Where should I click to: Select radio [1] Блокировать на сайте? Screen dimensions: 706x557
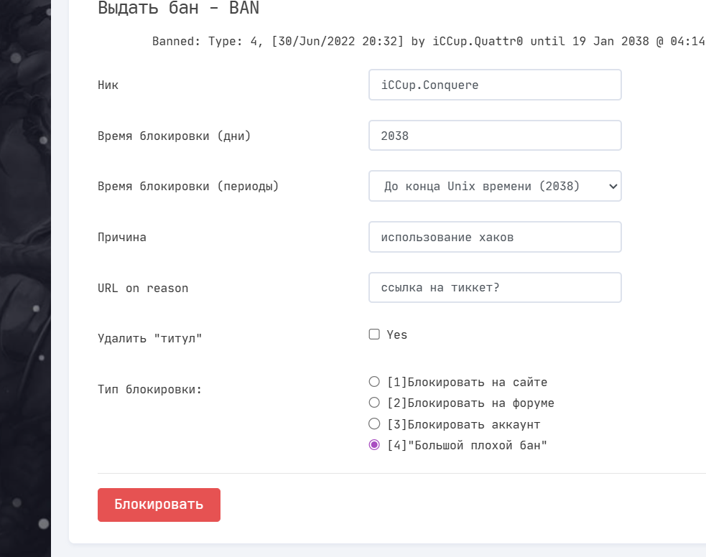tap(374, 382)
